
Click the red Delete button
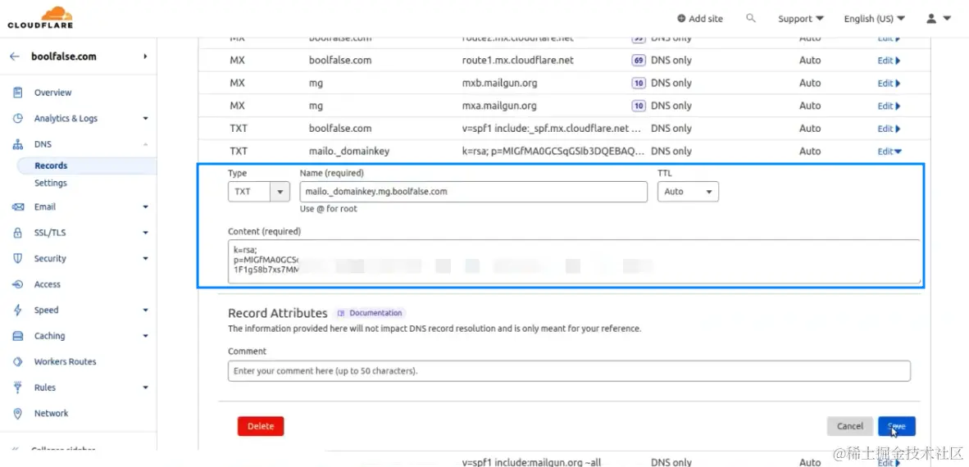[x=260, y=426]
